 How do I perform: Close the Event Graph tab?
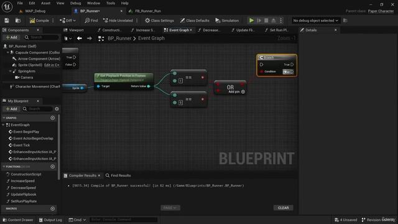(x=191, y=30)
